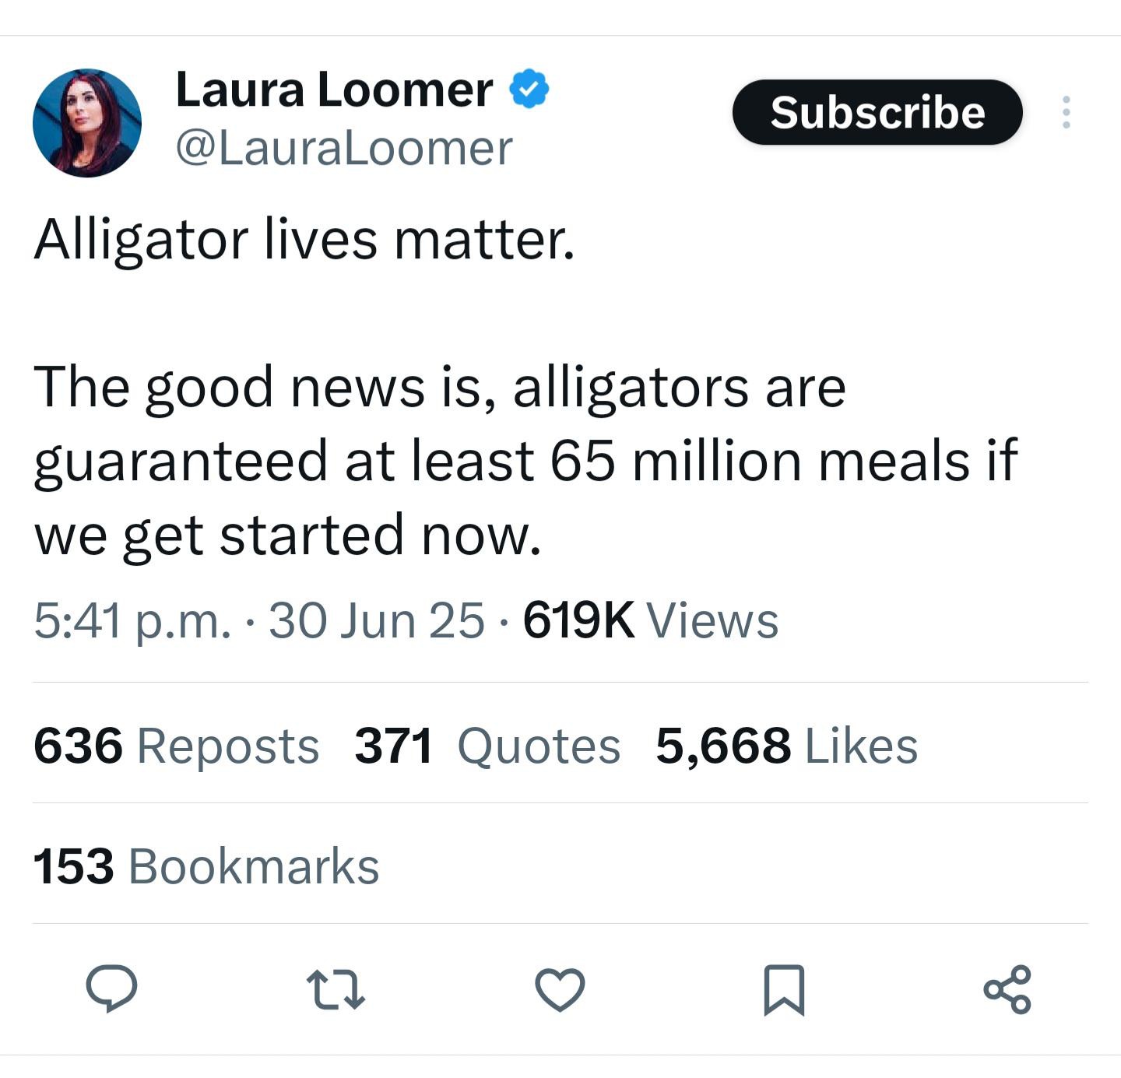This screenshot has height=1078, width=1121.
Task: Open the Laura Loomer display name
Action: 335,90
